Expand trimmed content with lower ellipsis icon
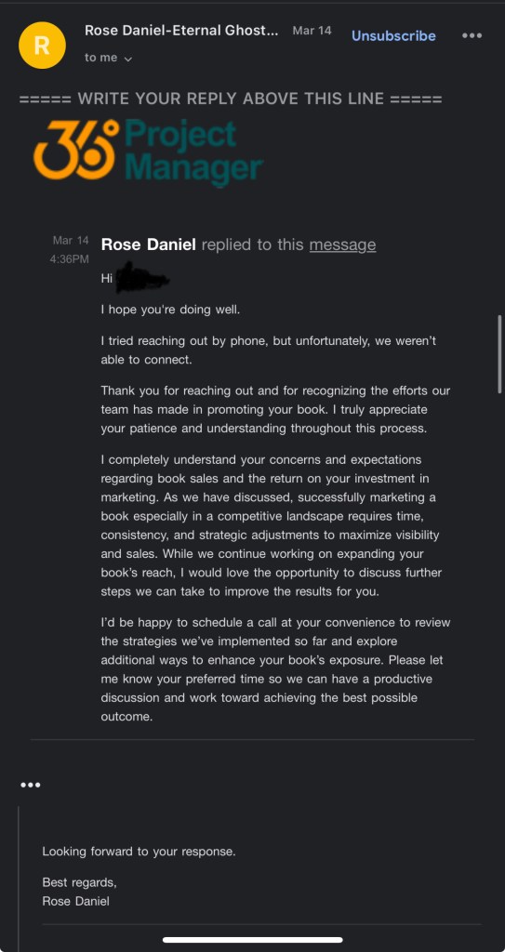 pyautogui.click(x=31, y=785)
